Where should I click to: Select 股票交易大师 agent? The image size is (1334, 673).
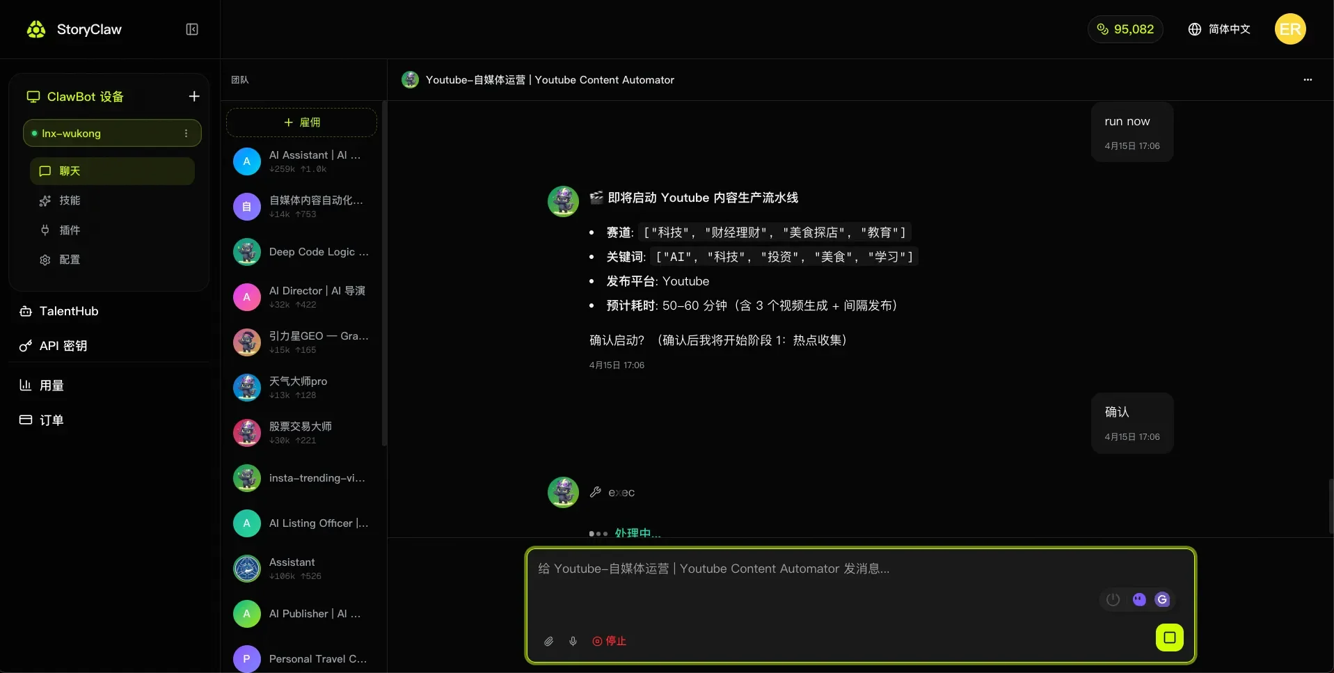pyautogui.click(x=301, y=433)
